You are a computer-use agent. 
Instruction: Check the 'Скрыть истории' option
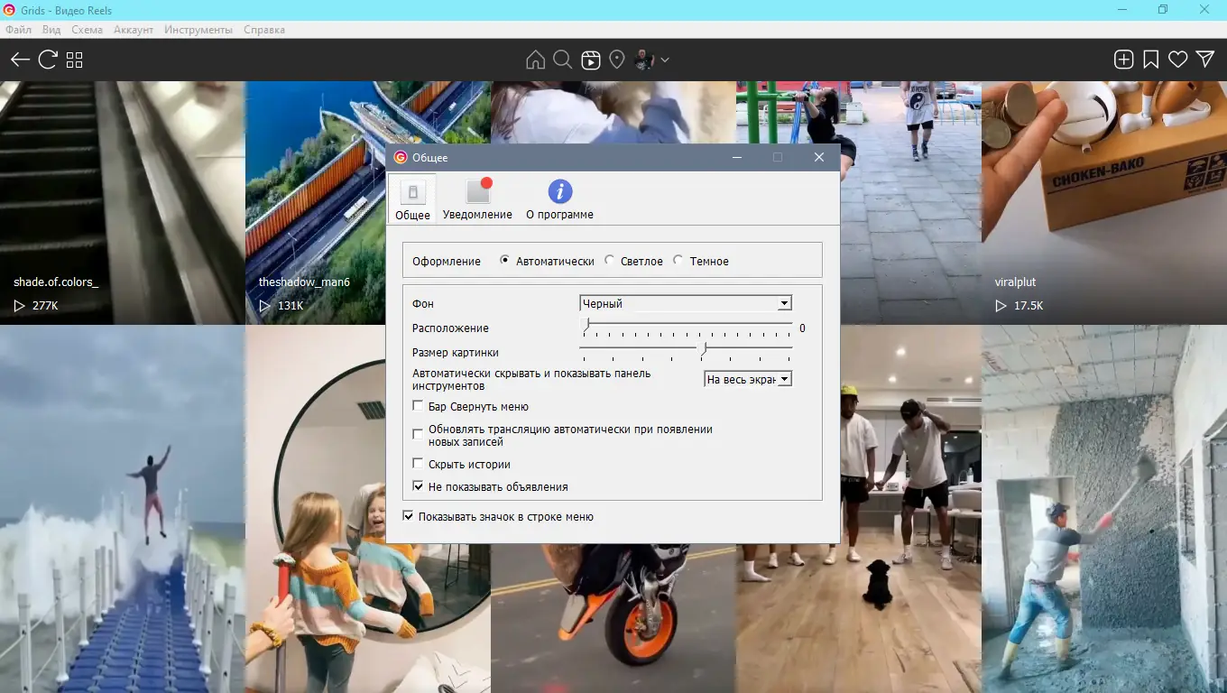click(x=418, y=463)
